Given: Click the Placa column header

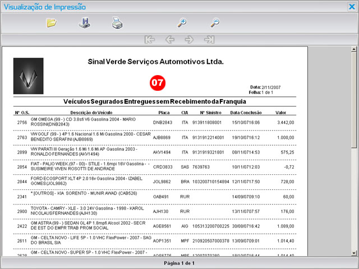Looking at the screenshot, I should pos(164,113).
